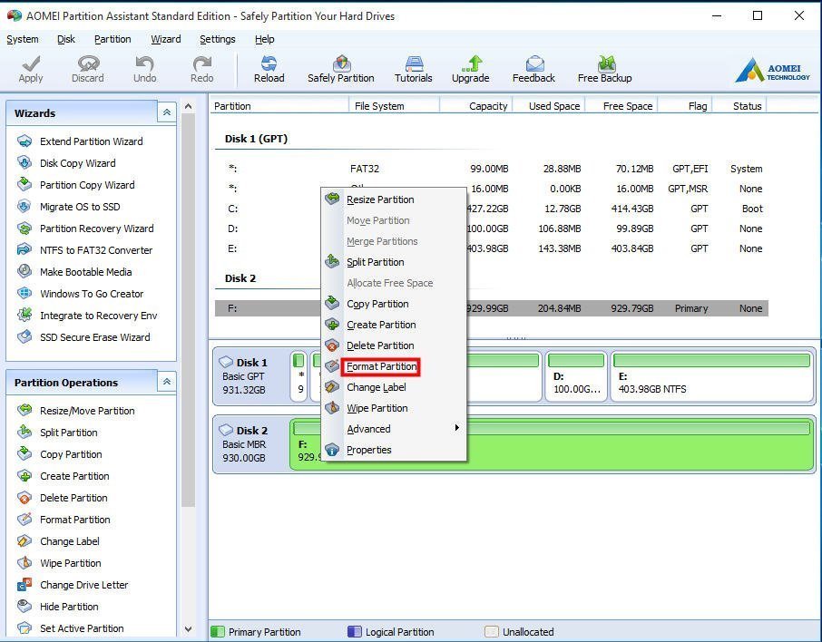This screenshot has height=642, width=822.
Task: Click the sidebar scroll up arrow
Action: tap(188, 106)
